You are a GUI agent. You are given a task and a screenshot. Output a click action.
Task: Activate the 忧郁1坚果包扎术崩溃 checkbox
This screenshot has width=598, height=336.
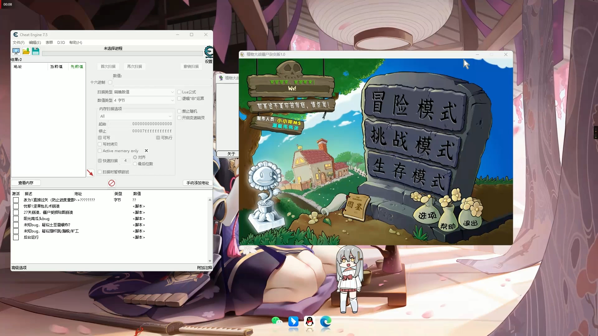click(x=16, y=206)
